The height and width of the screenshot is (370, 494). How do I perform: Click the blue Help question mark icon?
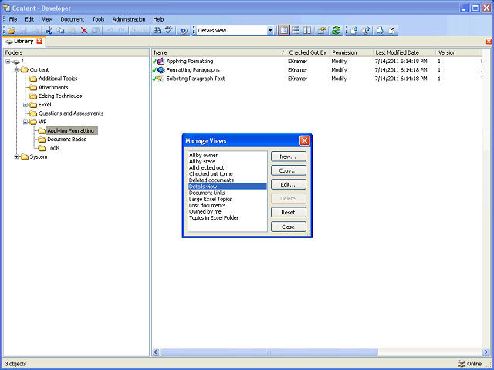[x=184, y=31]
